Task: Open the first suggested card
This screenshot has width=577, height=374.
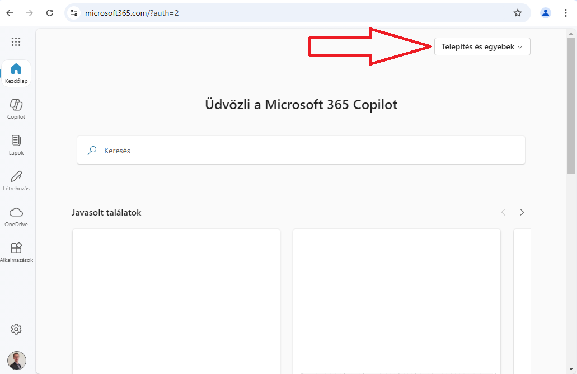Action: [176, 301]
